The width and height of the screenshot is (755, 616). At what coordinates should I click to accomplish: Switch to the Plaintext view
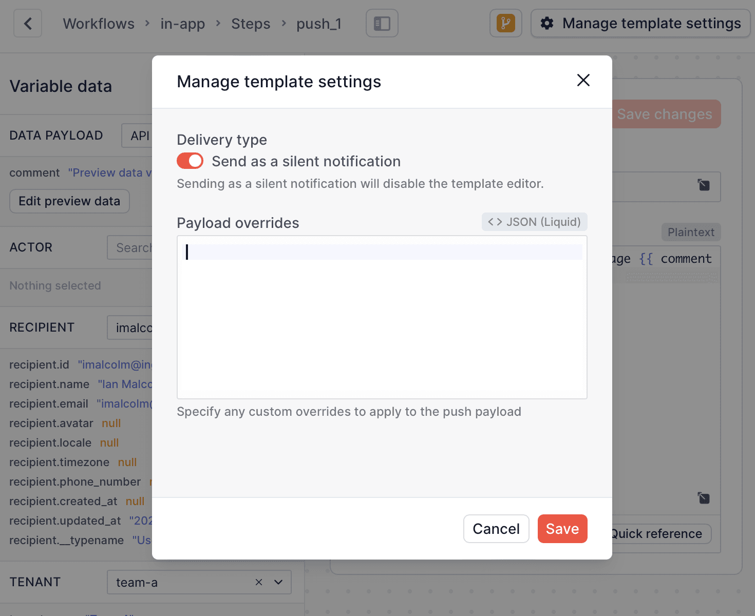(x=691, y=232)
